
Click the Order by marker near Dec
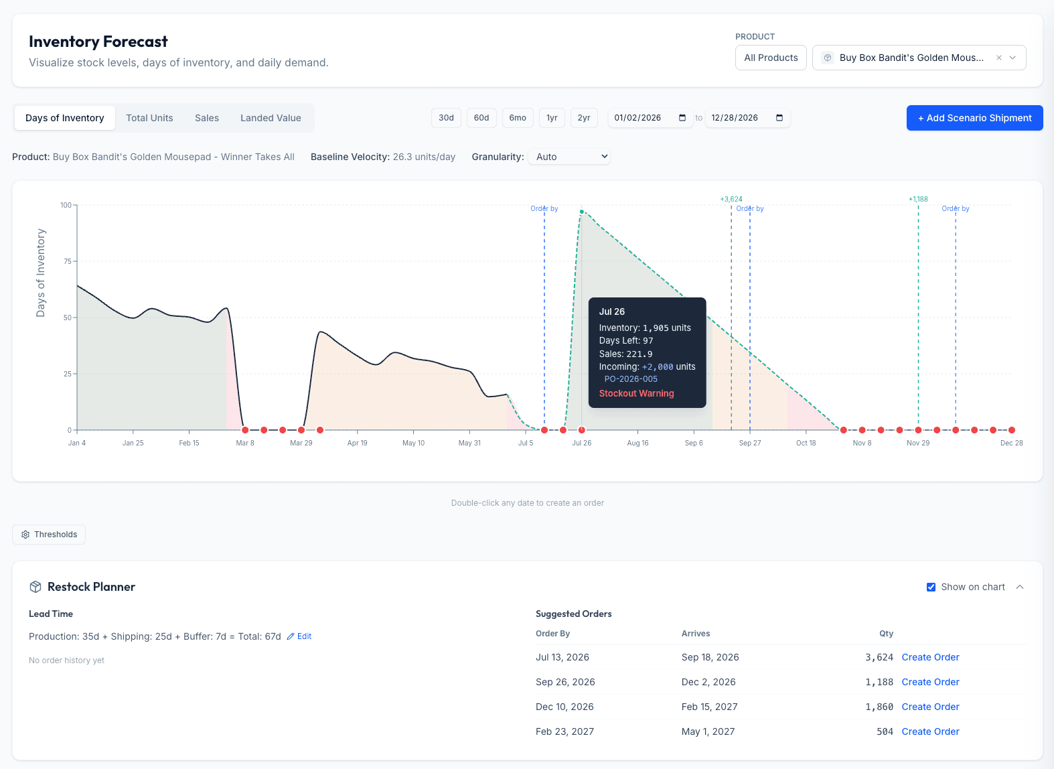click(956, 208)
